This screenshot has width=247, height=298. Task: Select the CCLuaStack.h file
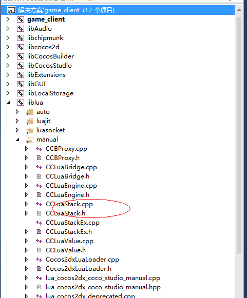point(65,213)
